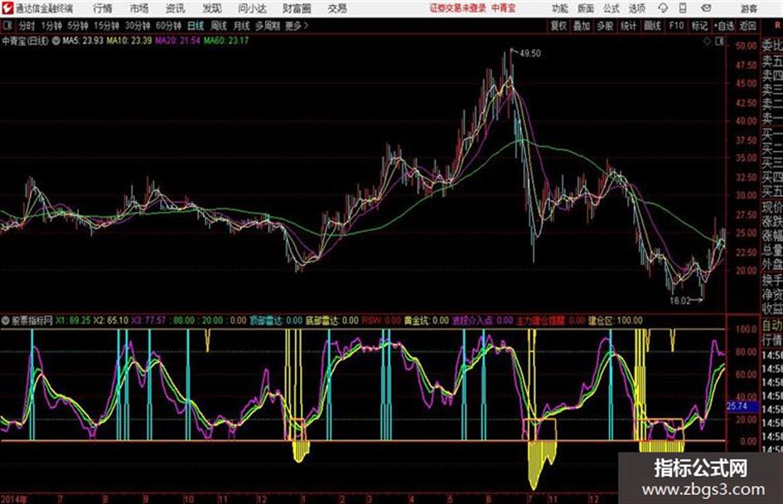The width and height of the screenshot is (783, 504).
Task: Open the F10 company info
Action: pyautogui.click(x=677, y=26)
